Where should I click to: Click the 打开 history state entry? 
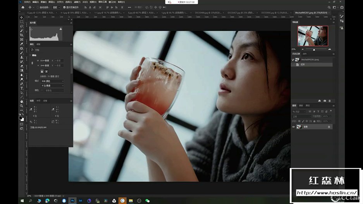point(303,65)
